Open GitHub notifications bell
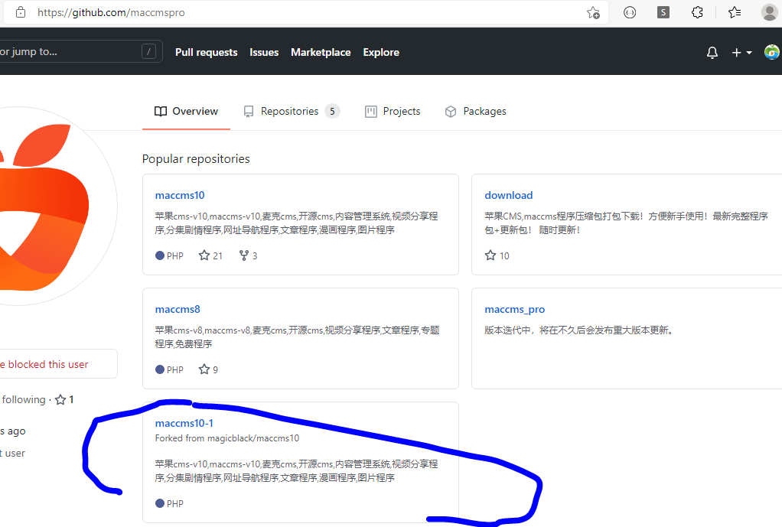The image size is (782, 527). click(x=712, y=52)
